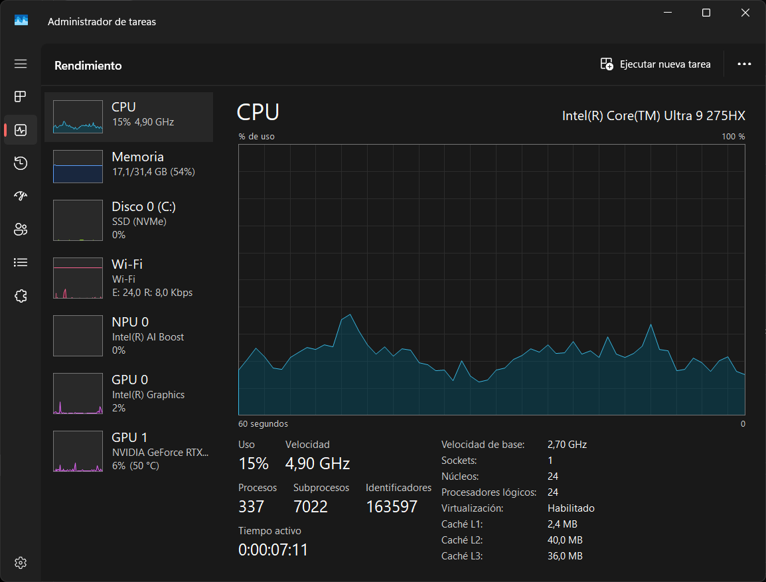The image size is (766, 582).
Task: Select GPU 0 Intel Graphics entry
Action: coord(129,394)
